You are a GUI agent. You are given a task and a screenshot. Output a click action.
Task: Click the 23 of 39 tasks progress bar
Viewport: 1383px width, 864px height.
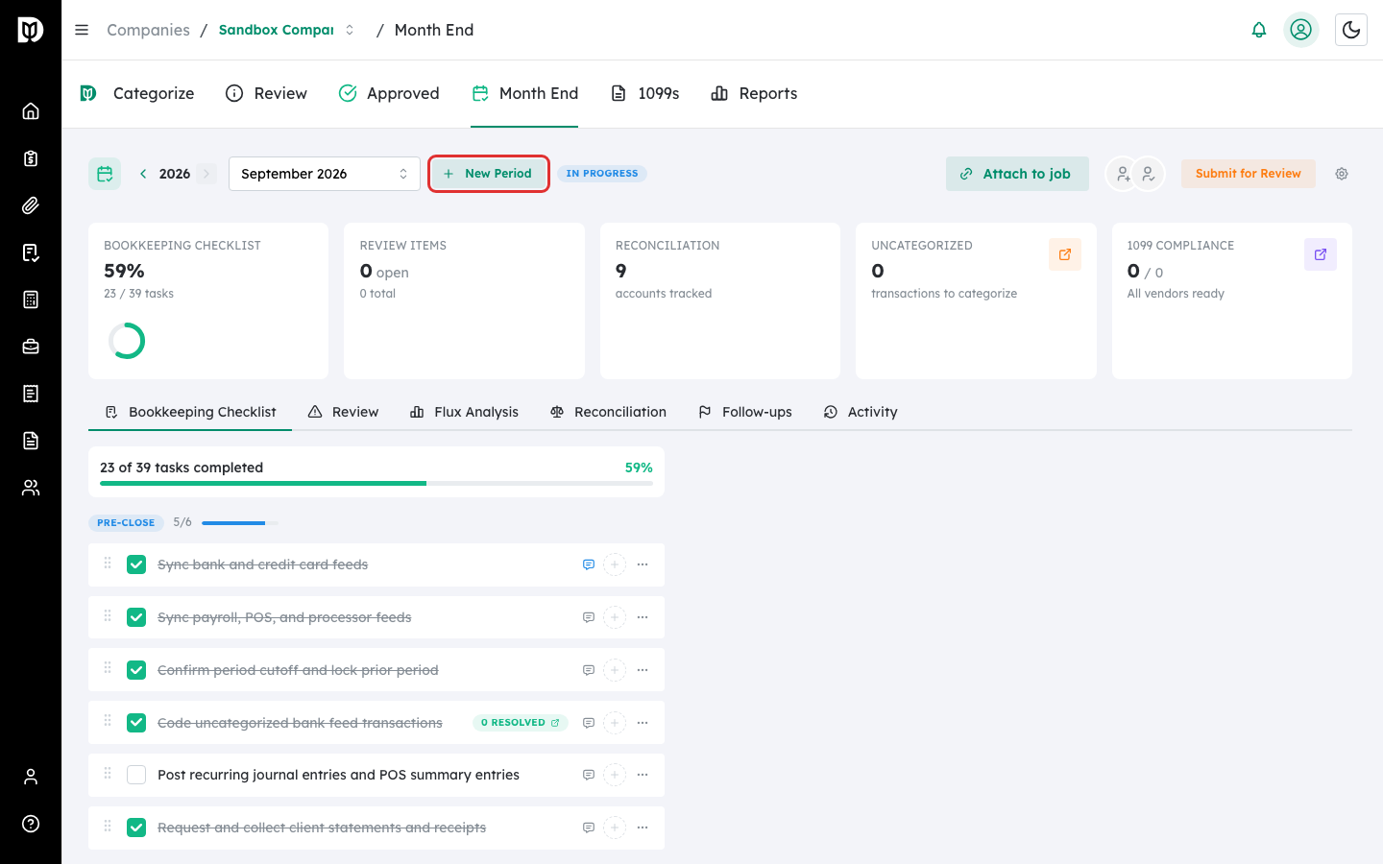[x=376, y=484]
